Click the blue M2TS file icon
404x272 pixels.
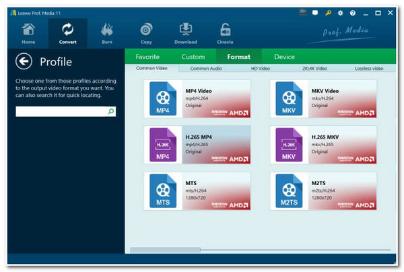pyautogui.click(x=289, y=191)
